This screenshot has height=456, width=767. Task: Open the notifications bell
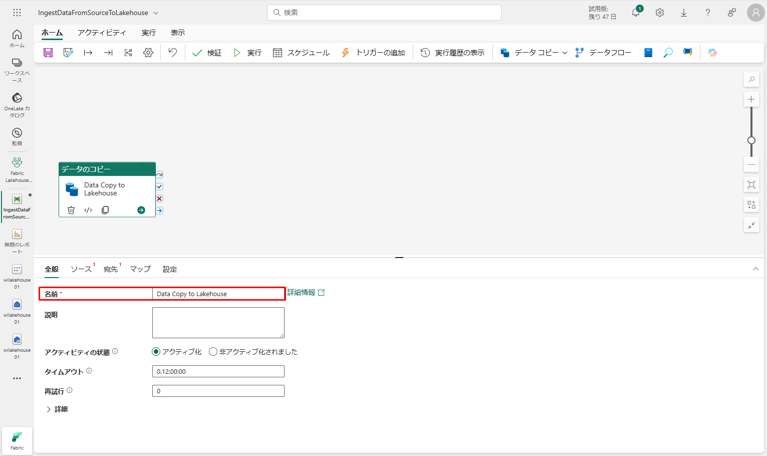(x=636, y=13)
